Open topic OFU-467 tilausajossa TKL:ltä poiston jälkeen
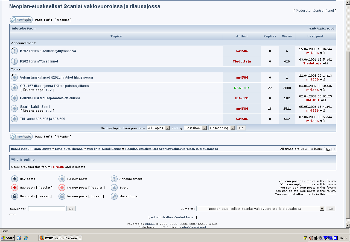350x242 pixels. (54, 86)
